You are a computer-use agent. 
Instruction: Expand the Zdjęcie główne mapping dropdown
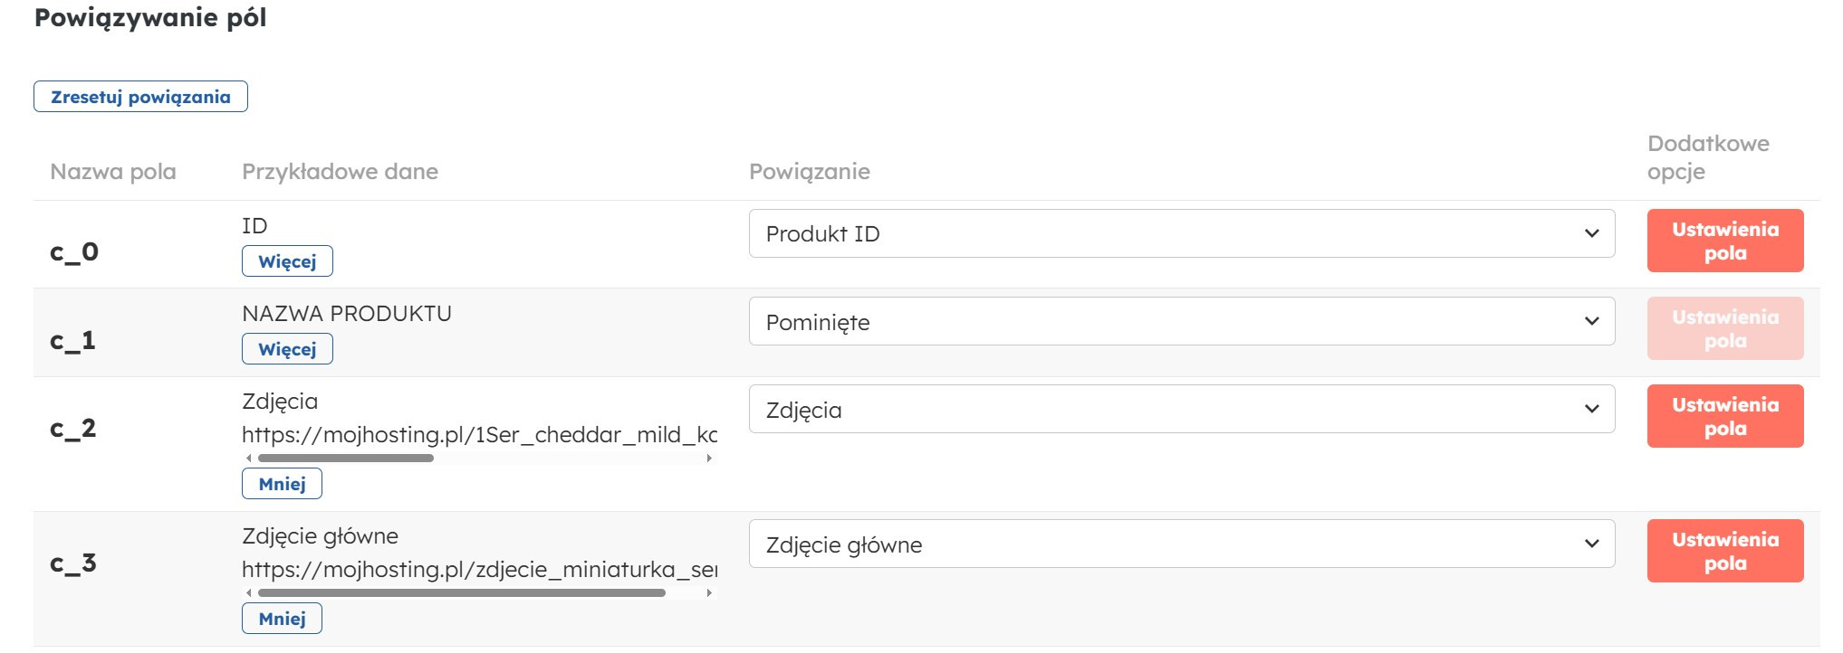click(1181, 544)
